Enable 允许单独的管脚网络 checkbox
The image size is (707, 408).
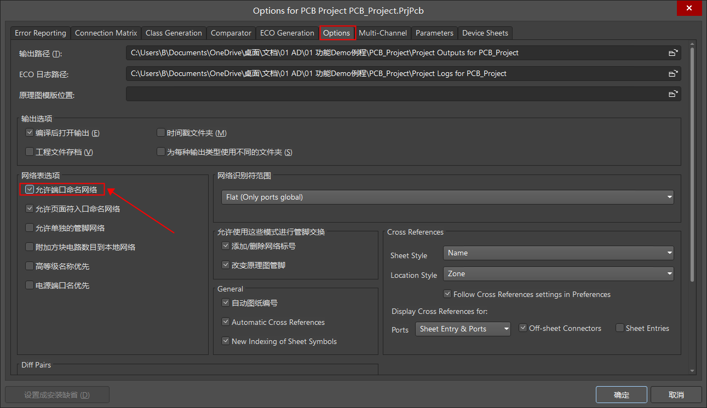(30, 228)
